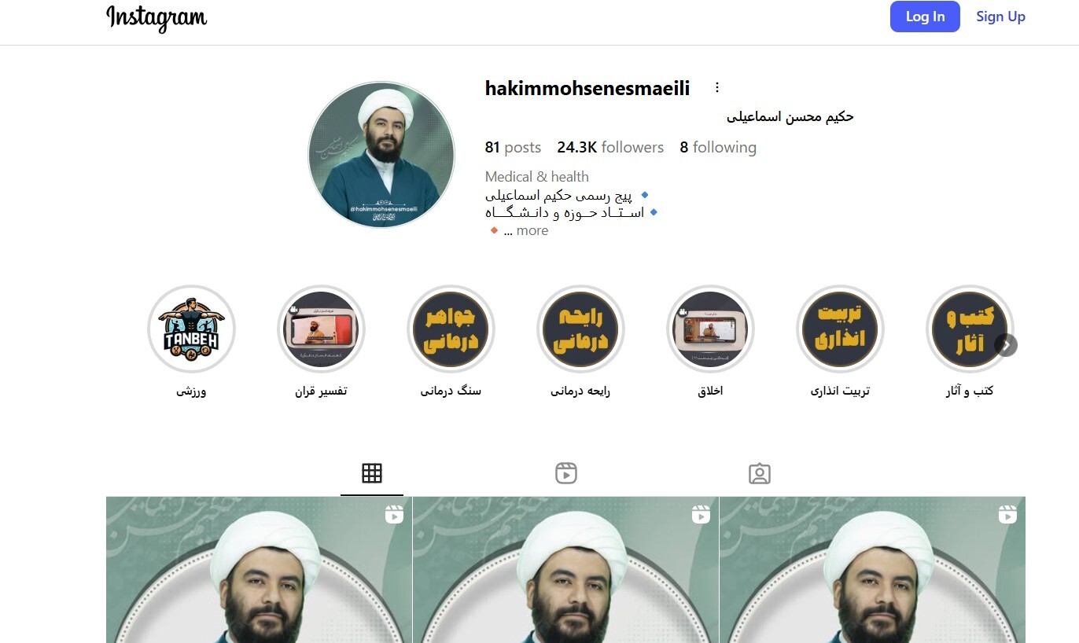Open the Sign Up link

[1000, 17]
